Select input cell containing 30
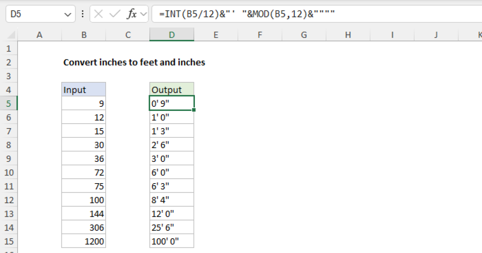The width and height of the screenshot is (482, 253). click(84, 145)
